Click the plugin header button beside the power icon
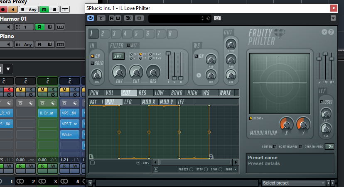 (x=101, y=18)
